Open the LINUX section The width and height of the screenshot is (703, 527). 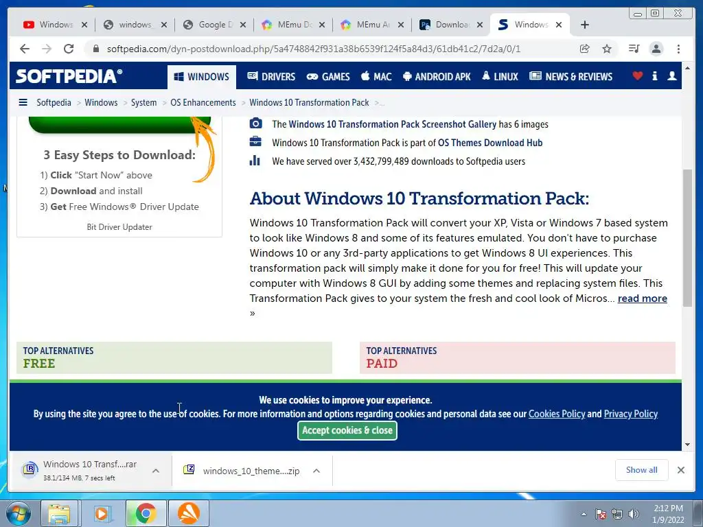500,77
